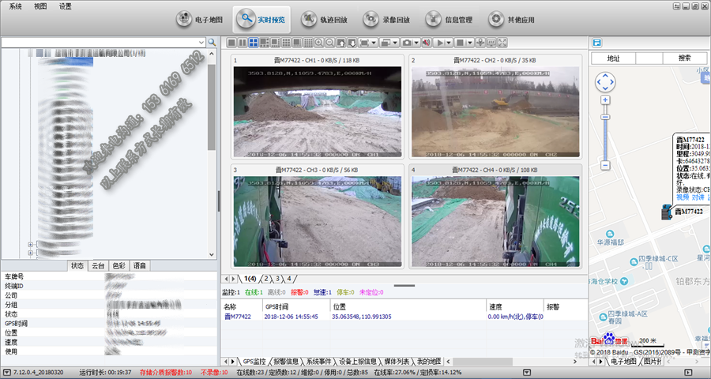Toggle the mute speaker icon
Viewport: 711px width, 379px height.
coord(426,42)
